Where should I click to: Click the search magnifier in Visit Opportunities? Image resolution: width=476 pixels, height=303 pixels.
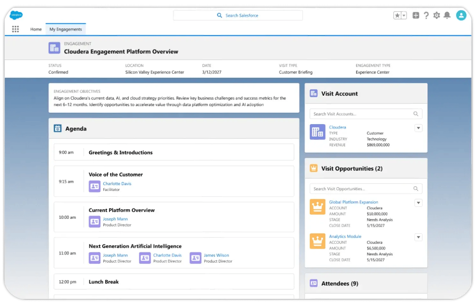(x=416, y=189)
